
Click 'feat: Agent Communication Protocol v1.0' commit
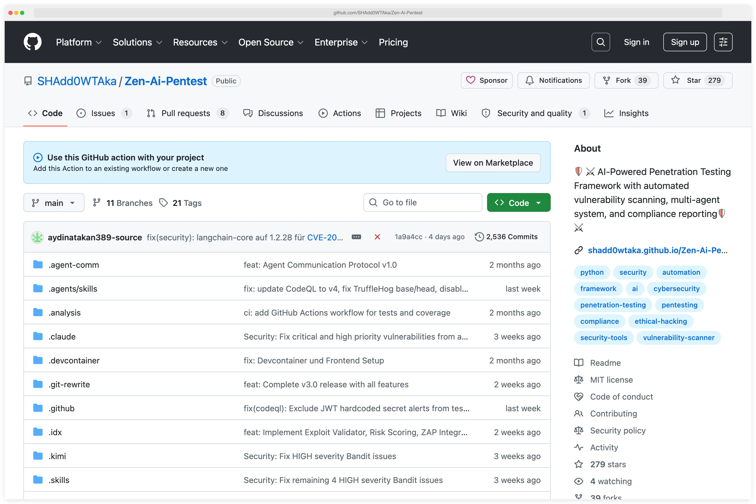[x=320, y=265]
